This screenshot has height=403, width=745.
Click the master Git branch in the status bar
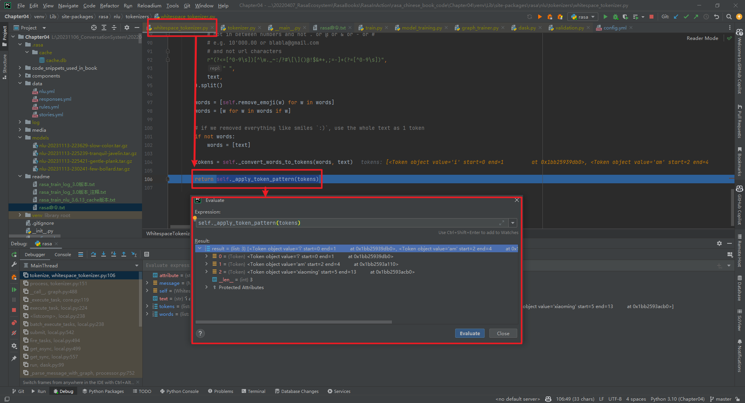click(x=721, y=399)
